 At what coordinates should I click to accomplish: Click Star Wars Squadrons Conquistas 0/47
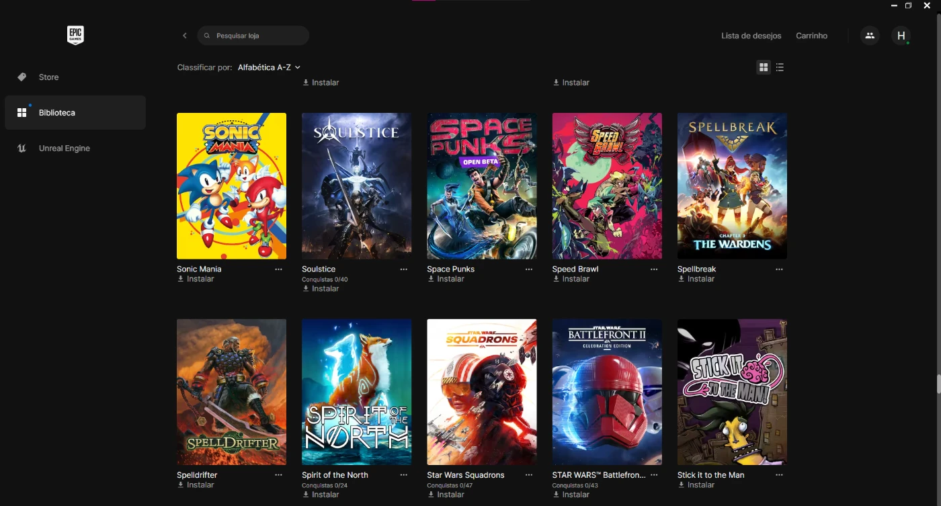point(450,485)
